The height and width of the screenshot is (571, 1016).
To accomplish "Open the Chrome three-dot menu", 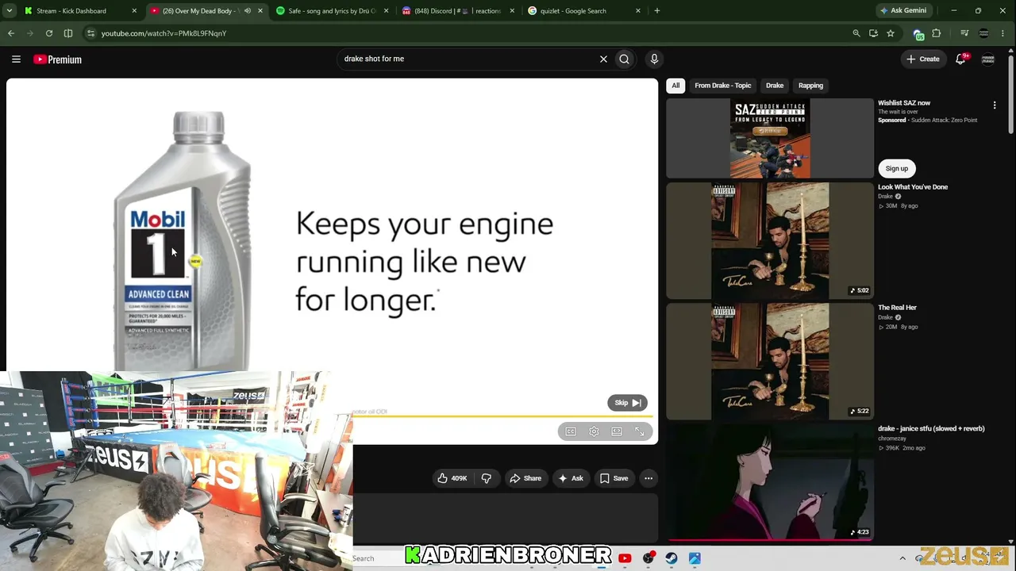I will coord(1004,33).
